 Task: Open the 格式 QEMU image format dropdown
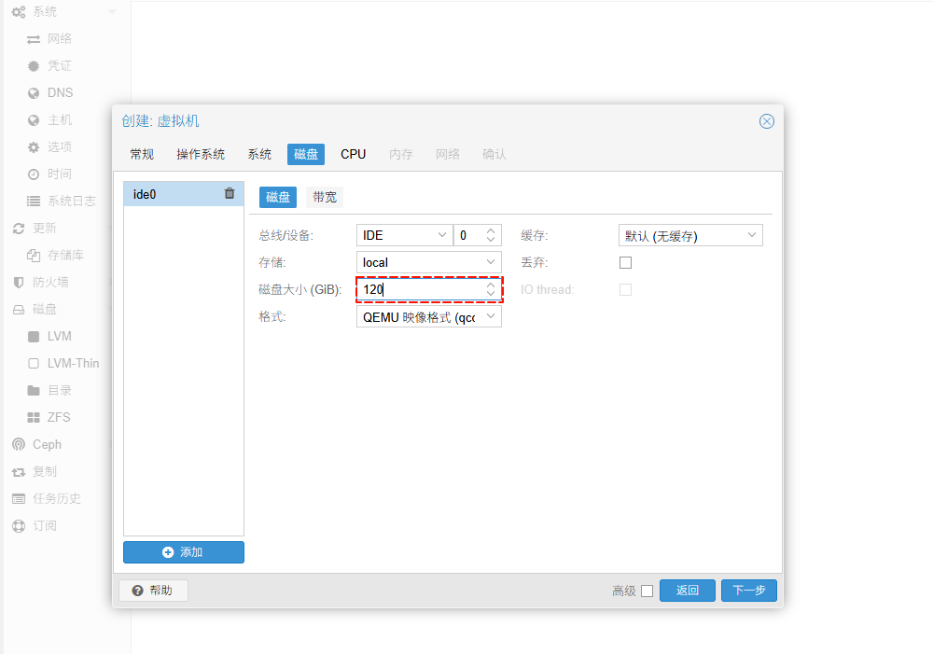point(428,317)
